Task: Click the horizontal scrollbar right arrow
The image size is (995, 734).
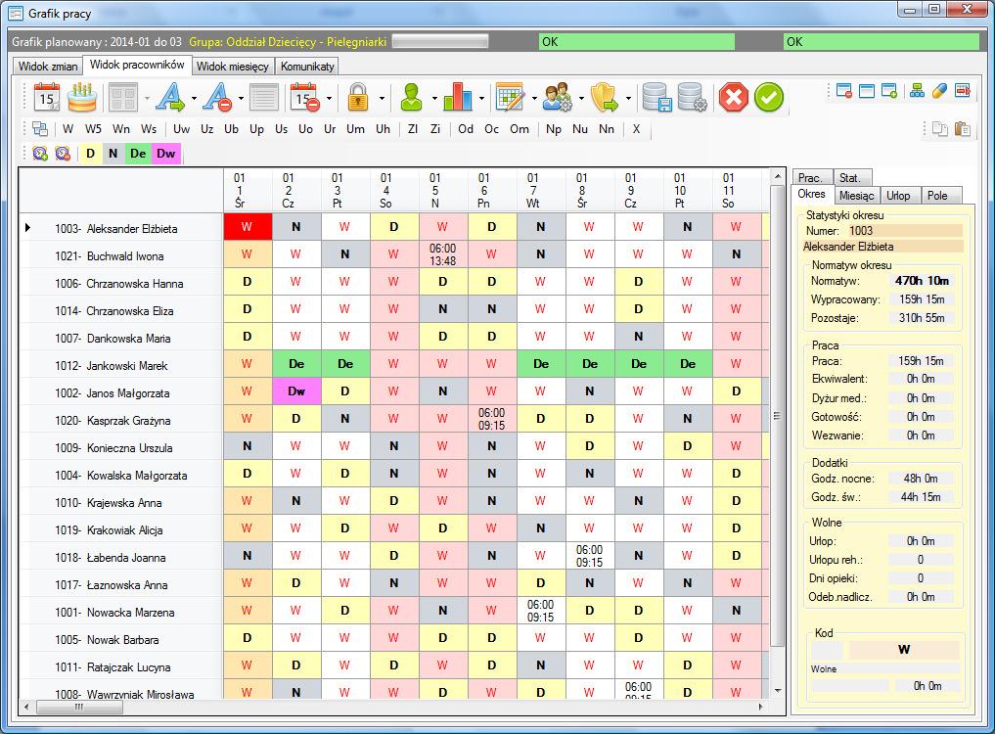Action: [761, 706]
